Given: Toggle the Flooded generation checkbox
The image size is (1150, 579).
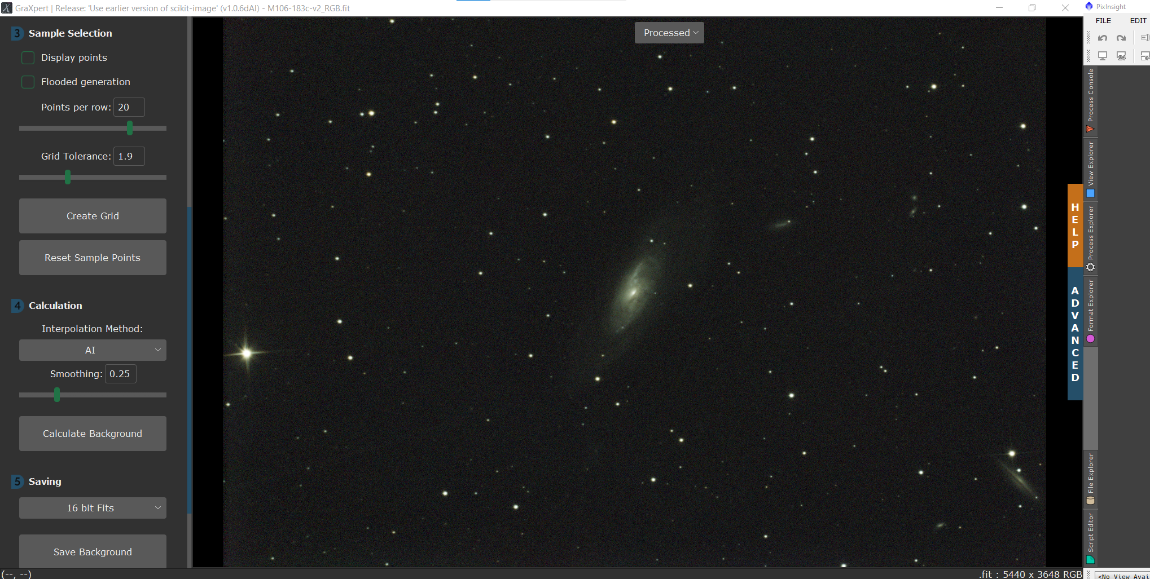Looking at the screenshot, I should [x=28, y=82].
